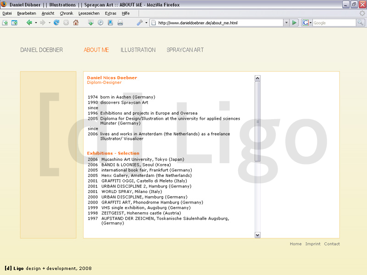Image resolution: width=367 pixels, height=275 pixels.
Task: Click the content scrollbar up arrow
Action: coord(257,78)
